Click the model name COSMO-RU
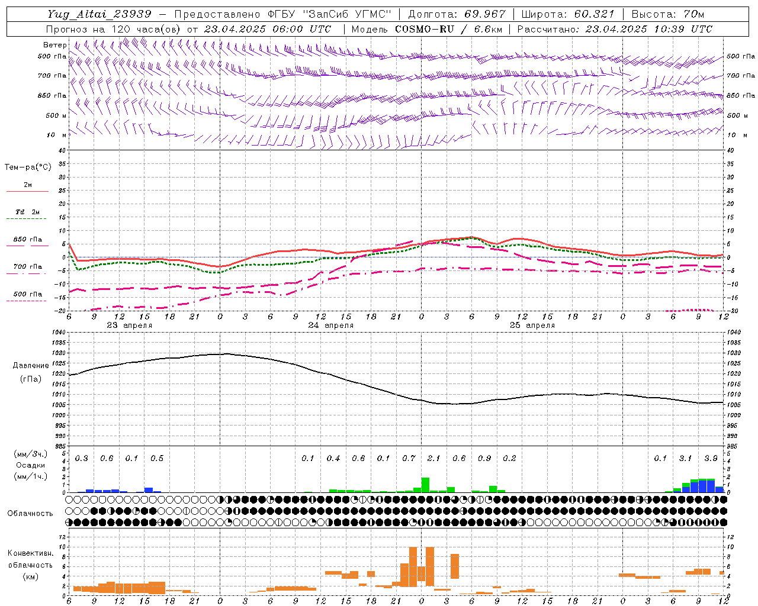 click(x=425, y=29)
